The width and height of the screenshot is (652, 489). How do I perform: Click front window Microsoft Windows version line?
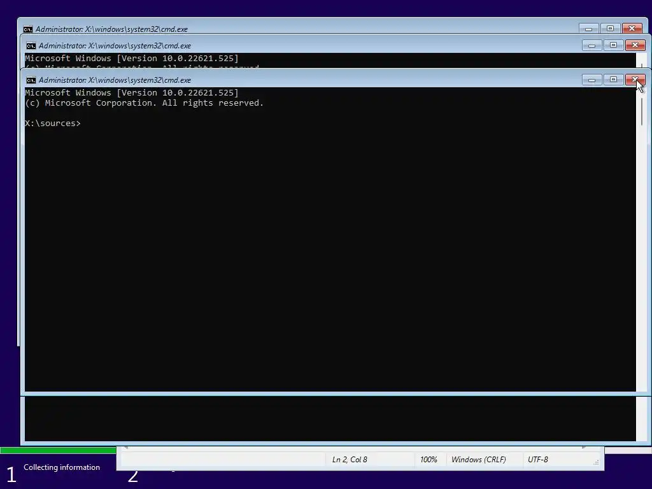(x=132, y=92)
